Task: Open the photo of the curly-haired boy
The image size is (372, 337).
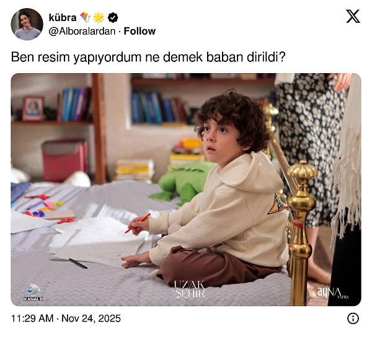Action: [186, 190]
